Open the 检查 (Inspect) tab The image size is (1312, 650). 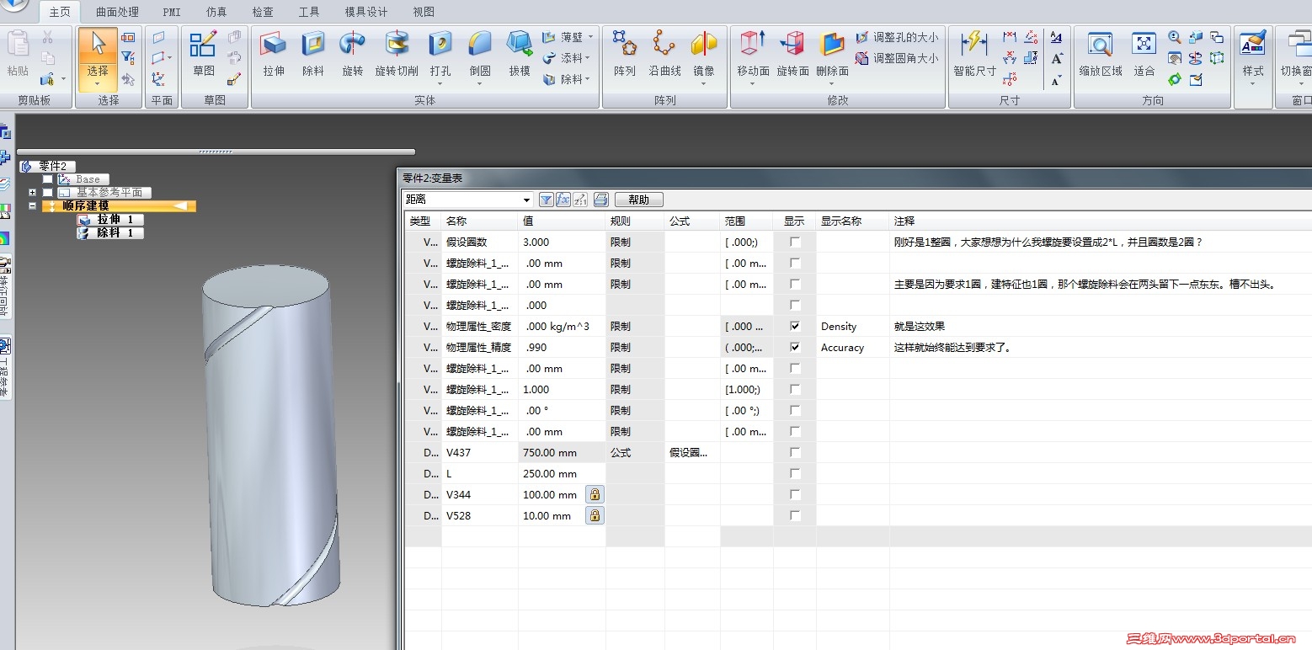coord(263,12)
